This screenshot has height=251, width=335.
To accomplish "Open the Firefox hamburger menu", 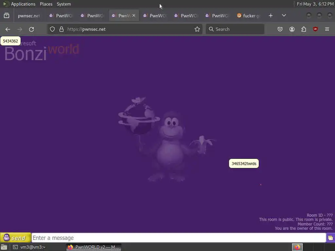I will (327, 29).
